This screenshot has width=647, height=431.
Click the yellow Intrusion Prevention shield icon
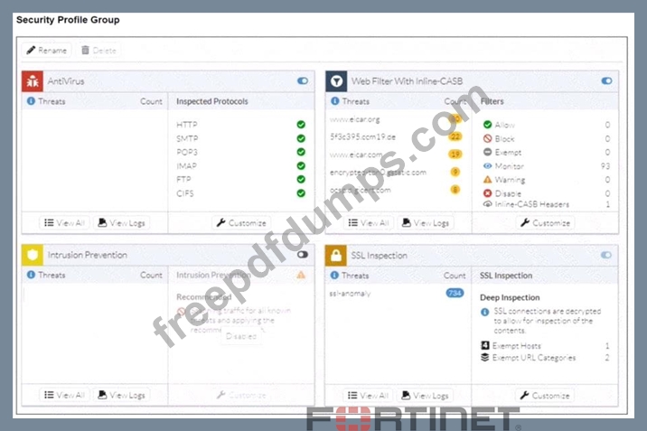pyautogui.click(x=32, y=255)
